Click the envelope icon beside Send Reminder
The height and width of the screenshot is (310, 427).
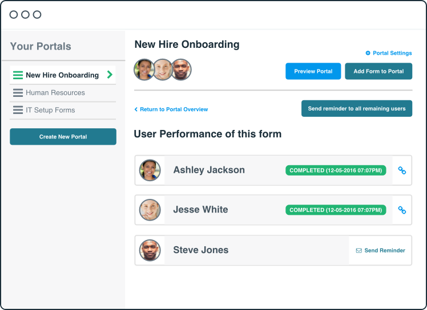click(x=359, y=250)
